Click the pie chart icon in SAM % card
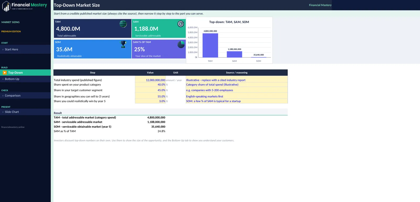This screenshot has width=420, height=202. [x=181, y=44]
